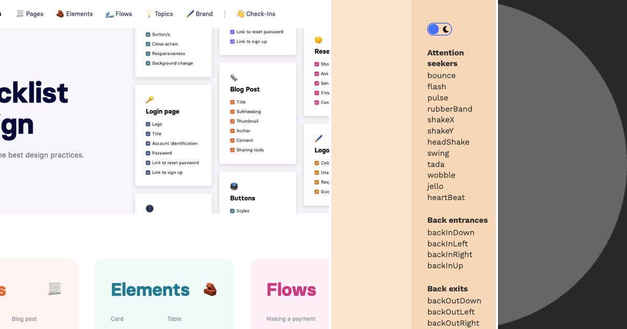Click the key icon on the Login page card
This screenshot has height=329, width=627.
click(x=149, y=100)
